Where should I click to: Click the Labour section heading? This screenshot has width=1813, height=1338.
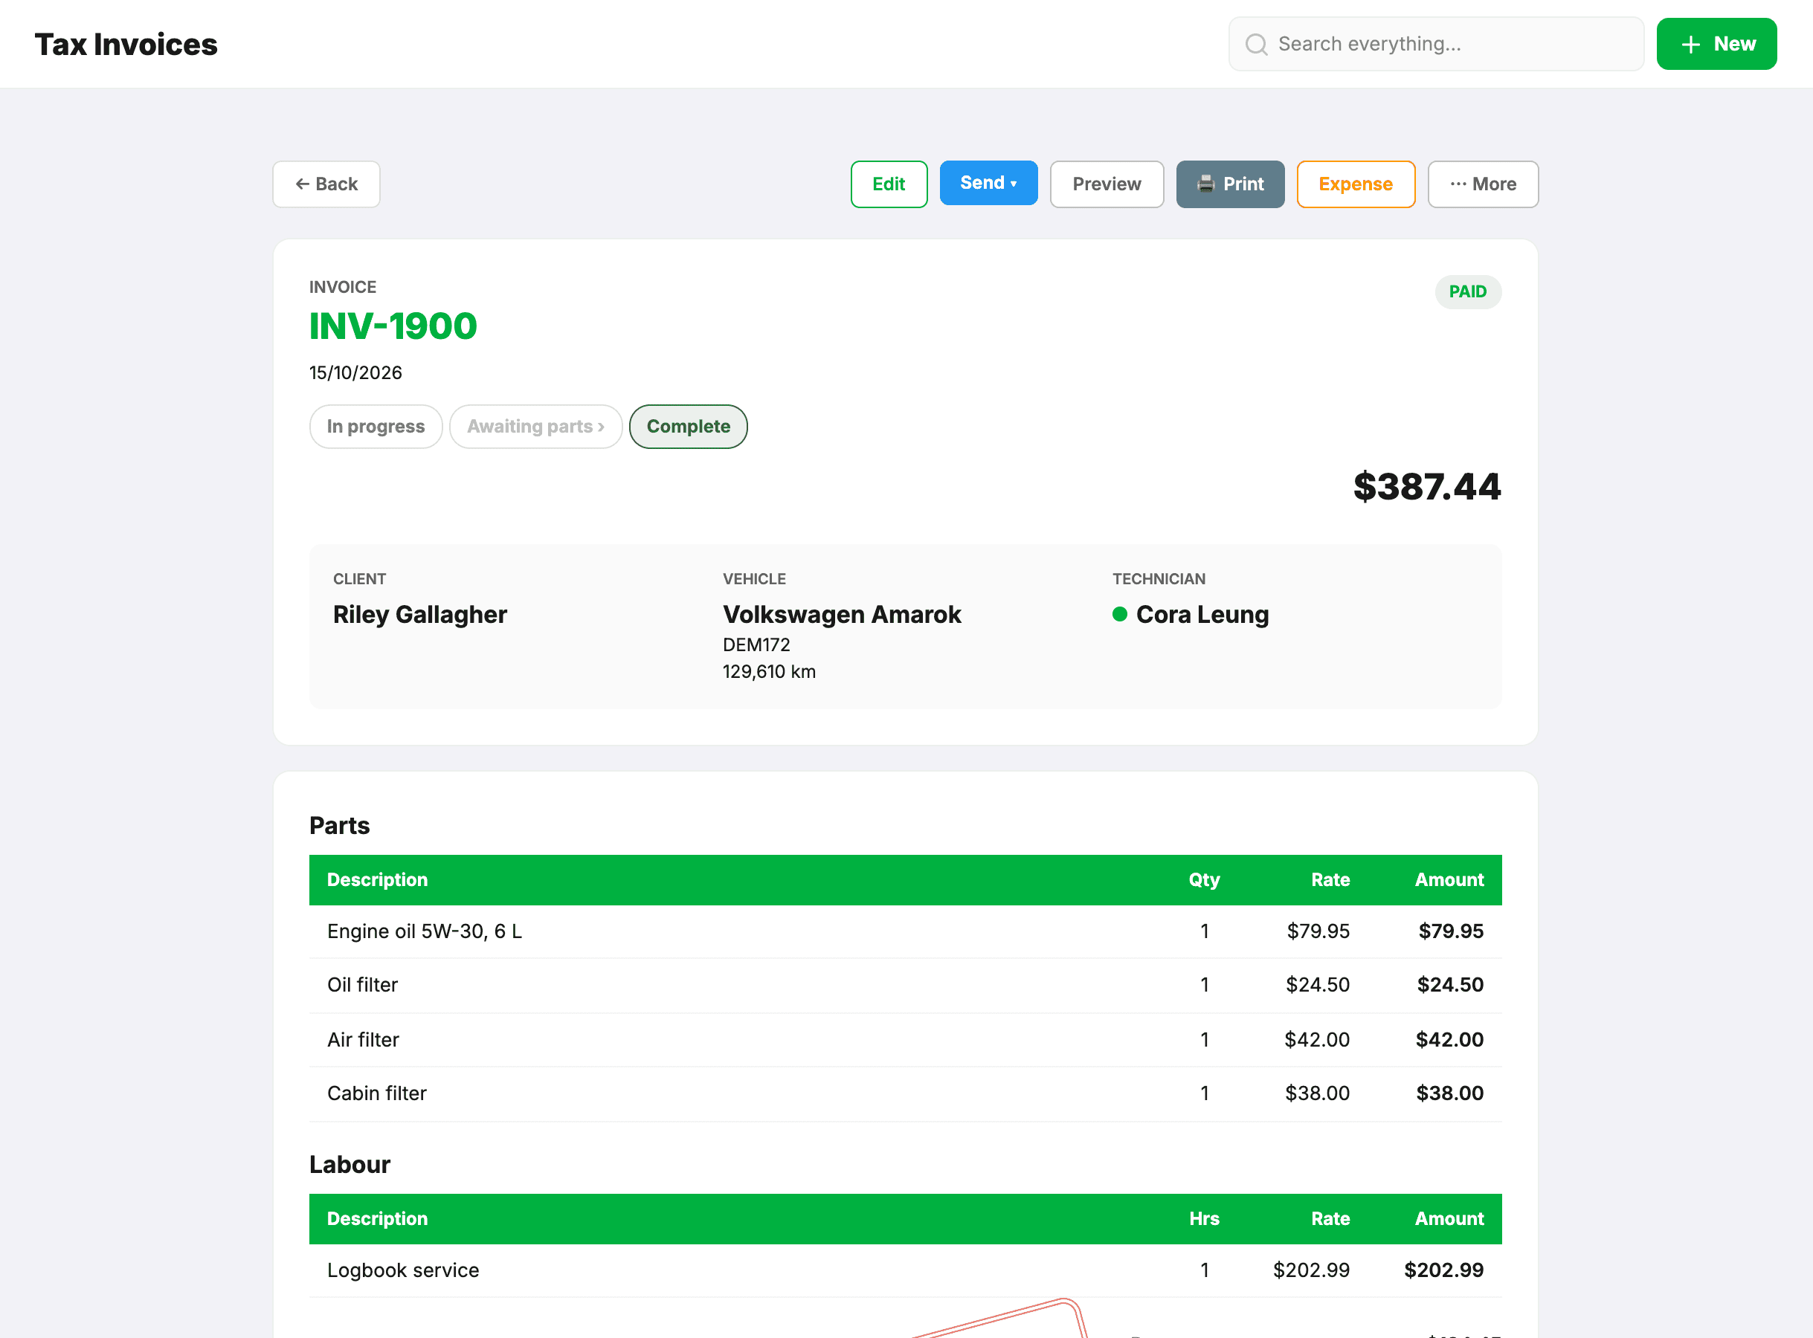coord(350,1165)
